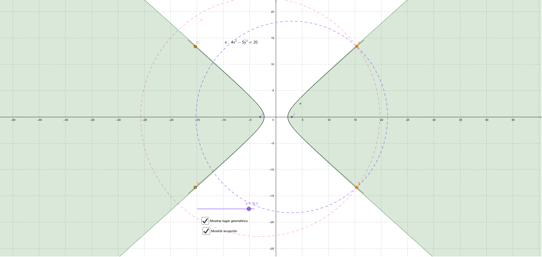Click the pink circle label d
Screen dimensions: 542x257
(201, 20)
